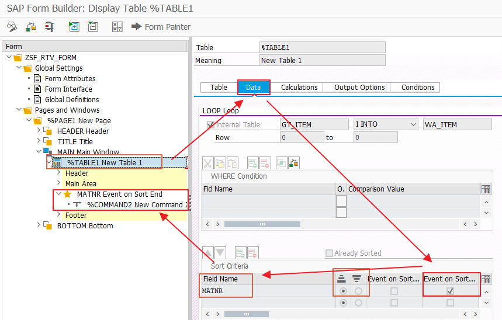Viewport: 502px width, 320px height.
Task: Click the GT_ITEM internal table field
Action: coord(314,124)
